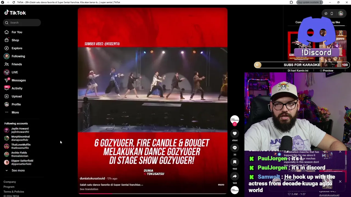Reload the page with the refresh icon
This screenshot has width=351, height=197.
[14, 2]
